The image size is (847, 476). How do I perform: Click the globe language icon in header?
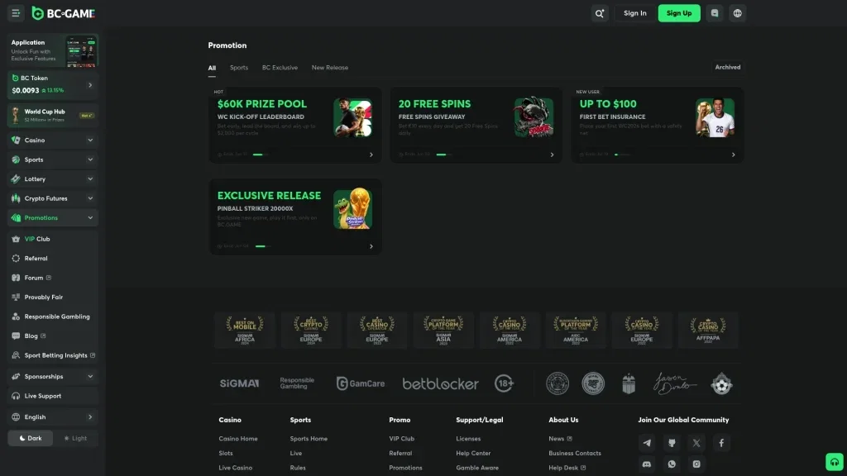click(x=737, y=13)
